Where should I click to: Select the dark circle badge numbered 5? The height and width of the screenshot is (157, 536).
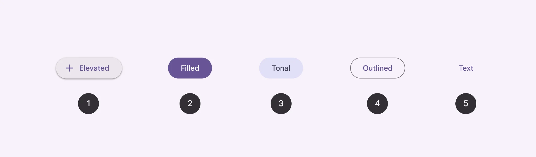point(466,104)
